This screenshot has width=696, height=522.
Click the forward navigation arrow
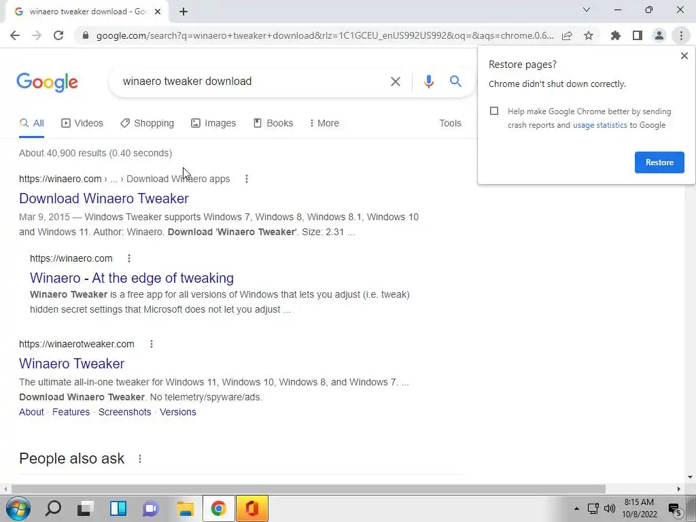(x=37, y=35)
